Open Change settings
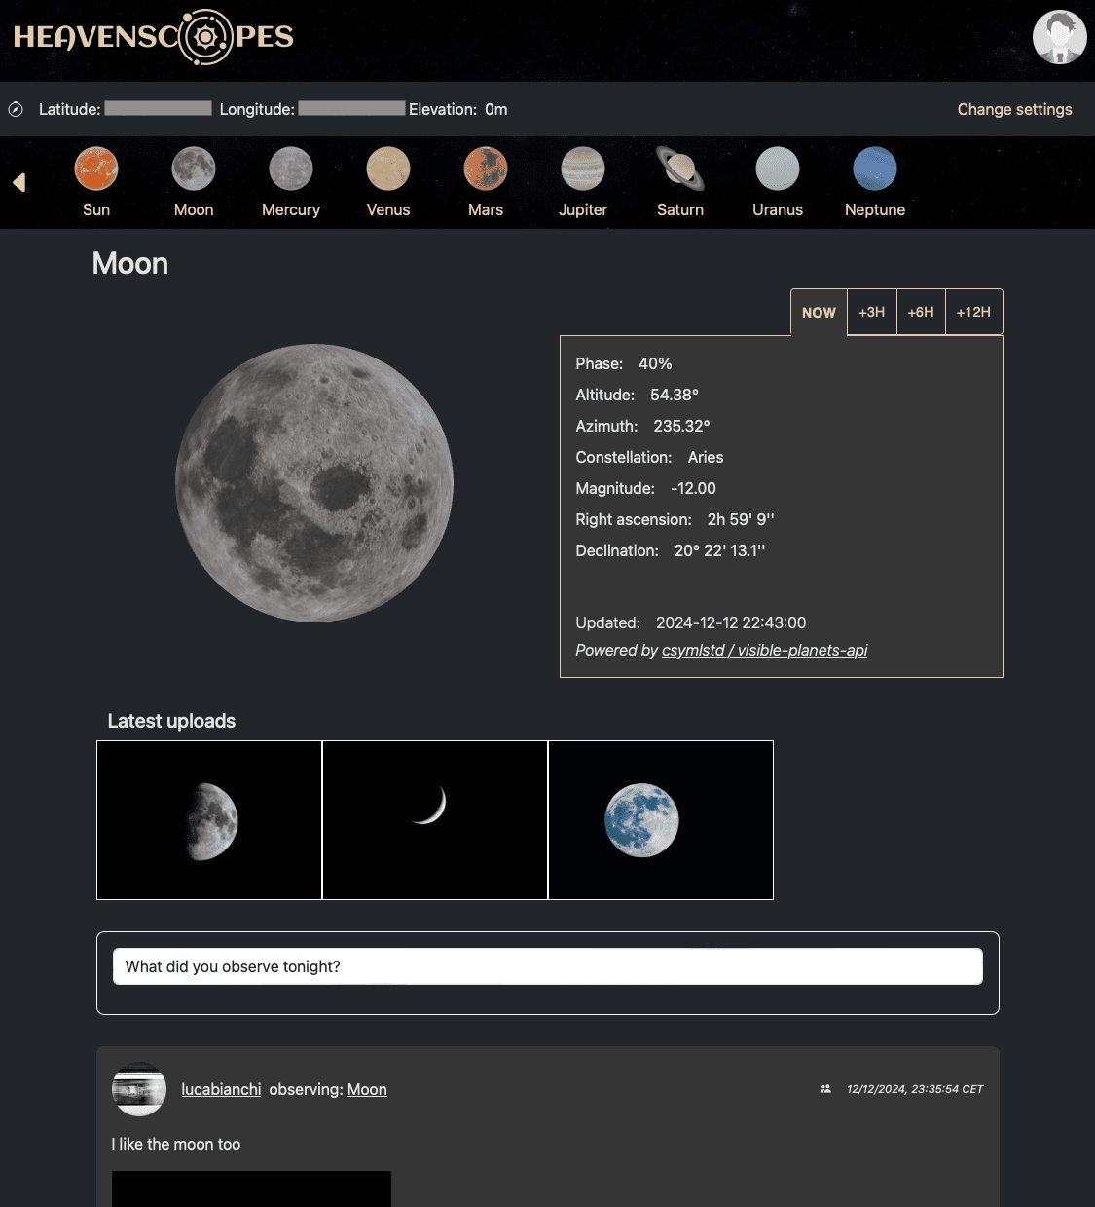Viewport: 1095px width, 1207px height. [x=1014, y=109]
